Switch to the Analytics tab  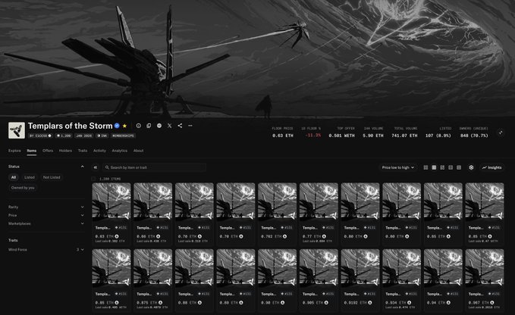120,151
